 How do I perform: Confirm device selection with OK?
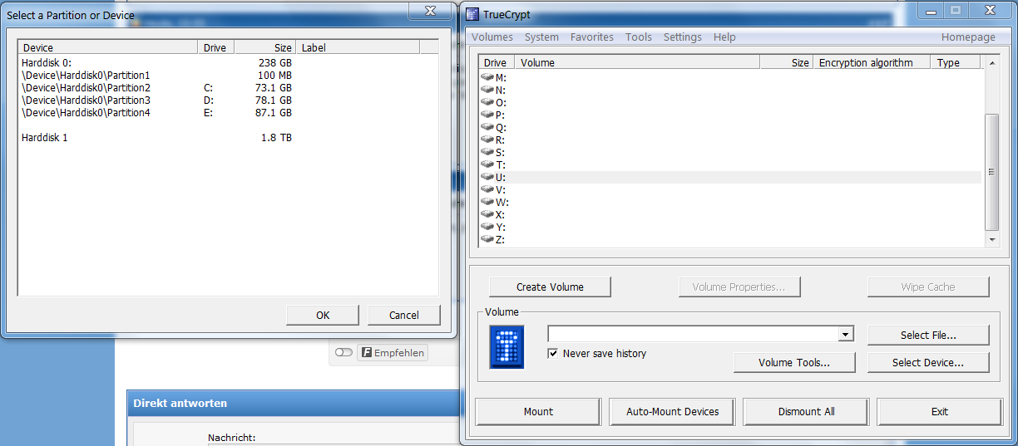[x=323, y=315]
